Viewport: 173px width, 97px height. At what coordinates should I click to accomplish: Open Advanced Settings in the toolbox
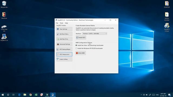[64, 44]
